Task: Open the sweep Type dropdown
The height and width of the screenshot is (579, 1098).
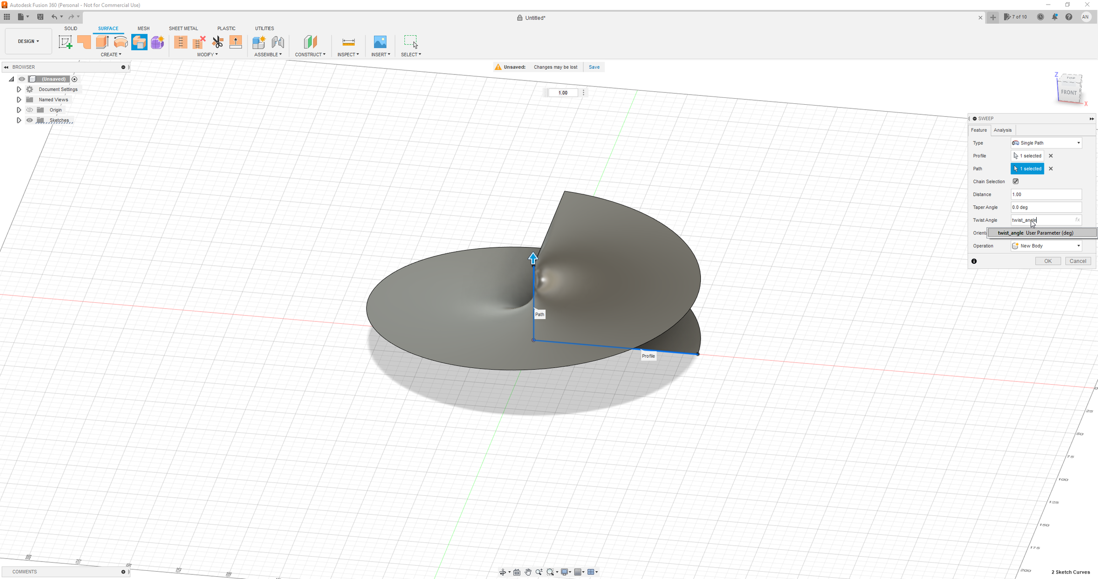Action: tap(1046, 143)
